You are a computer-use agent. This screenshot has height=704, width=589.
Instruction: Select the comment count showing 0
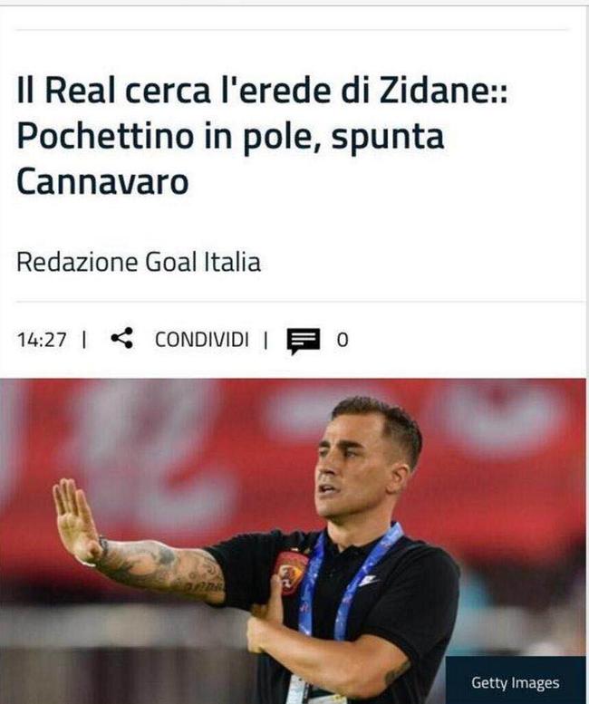[x=343, y=340]
